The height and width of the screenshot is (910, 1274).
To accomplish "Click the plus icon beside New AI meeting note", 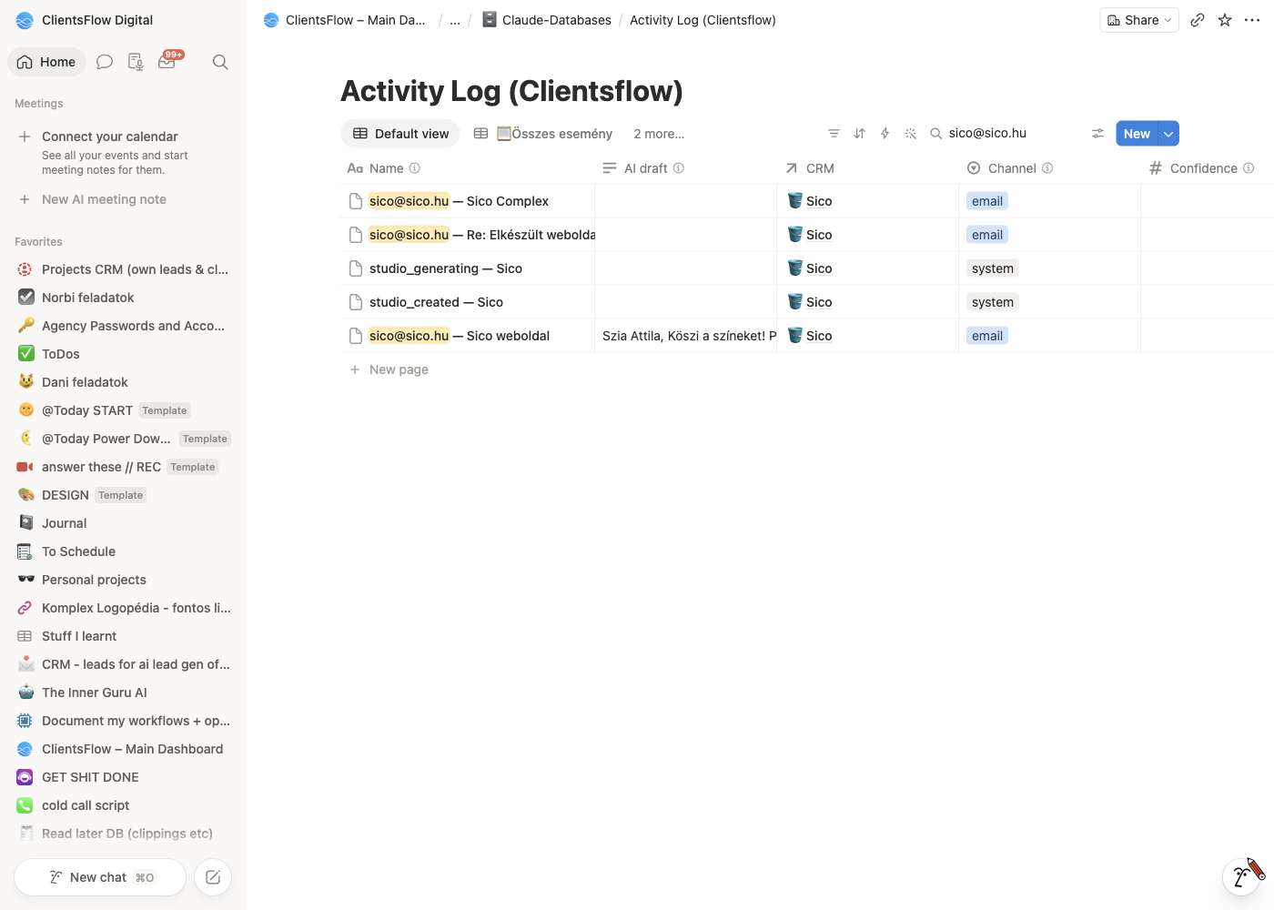I will pyautogui.click(x=25, y=199).
